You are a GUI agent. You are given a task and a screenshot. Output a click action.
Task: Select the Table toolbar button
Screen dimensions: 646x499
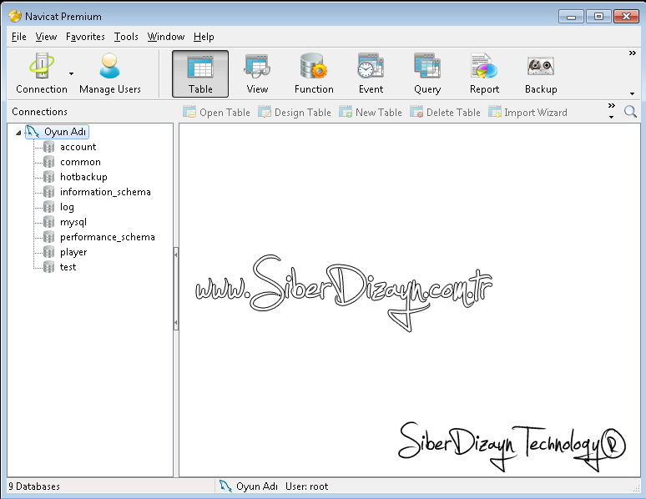click(200, 73)
